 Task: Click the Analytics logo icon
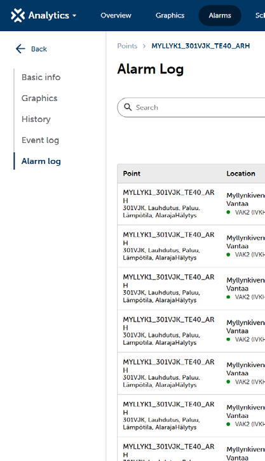pyautogui.click(x=18, y=15)
